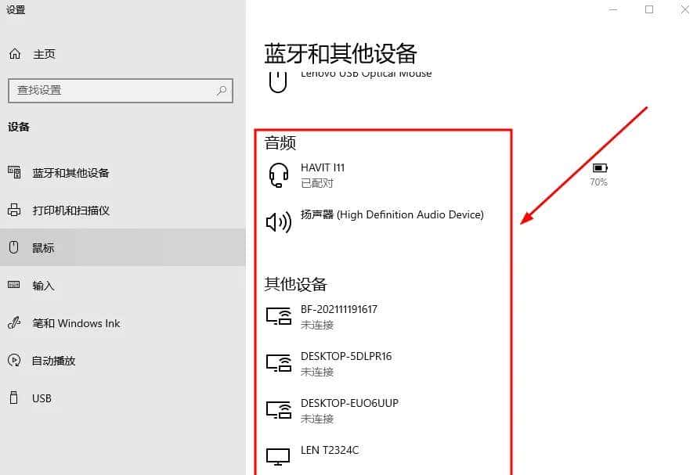Viewport: 697px width, 475px height.
Task: Click the Typing (输入) sidebar icon
Action: tap(13, 286)
